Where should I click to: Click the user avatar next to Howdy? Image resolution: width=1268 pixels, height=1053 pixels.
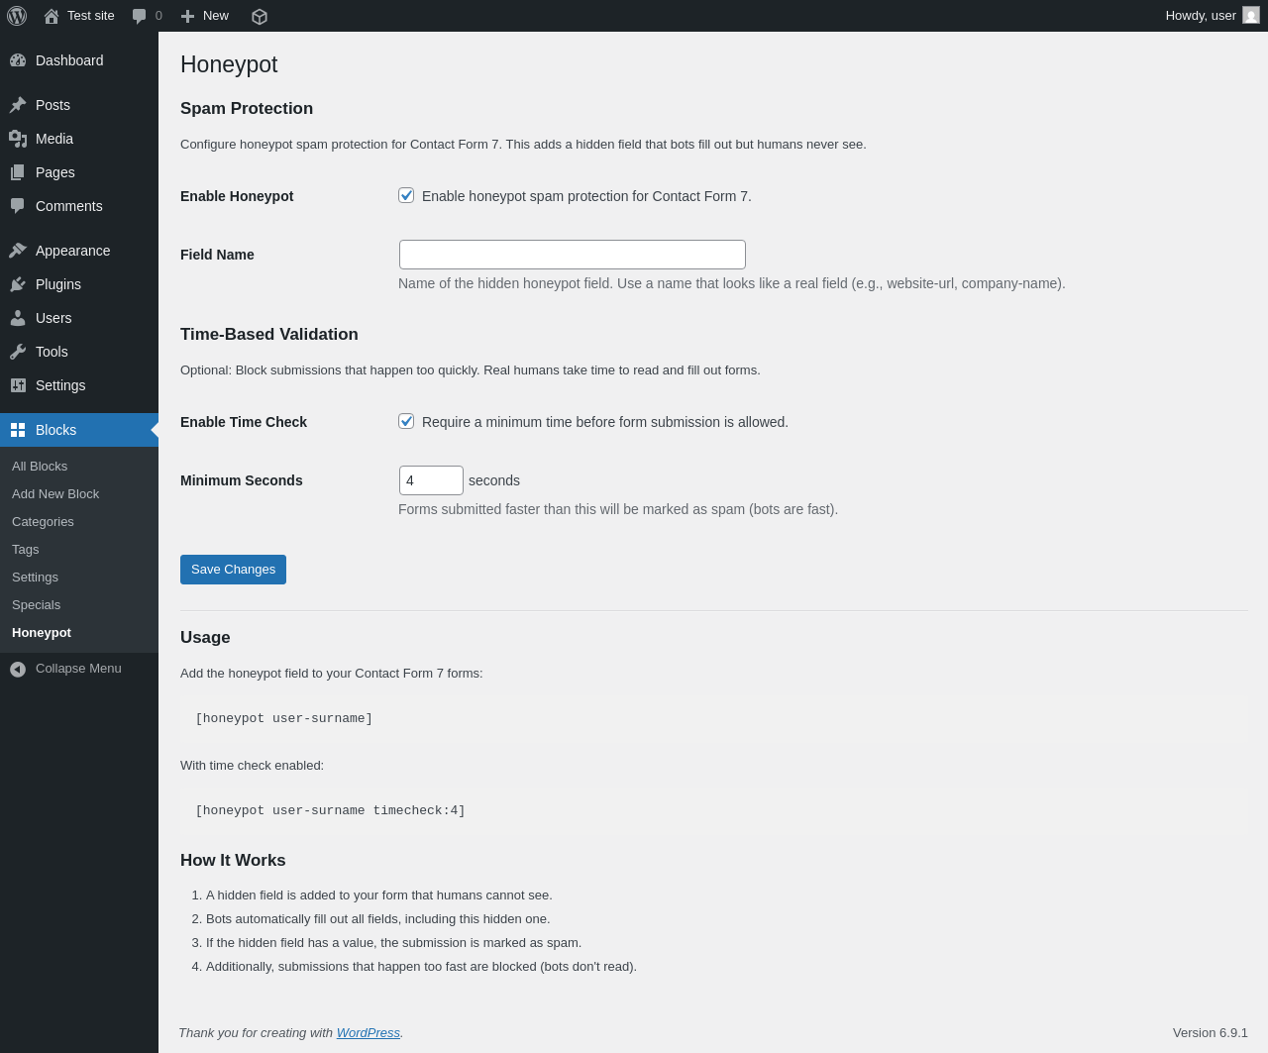1251,15
